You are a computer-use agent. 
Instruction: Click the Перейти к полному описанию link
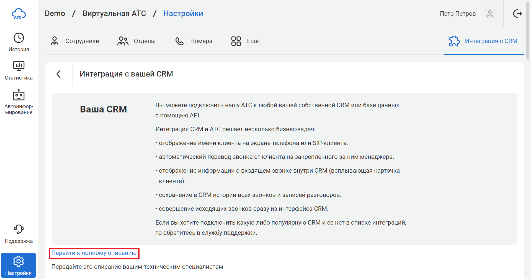[94, 253]
